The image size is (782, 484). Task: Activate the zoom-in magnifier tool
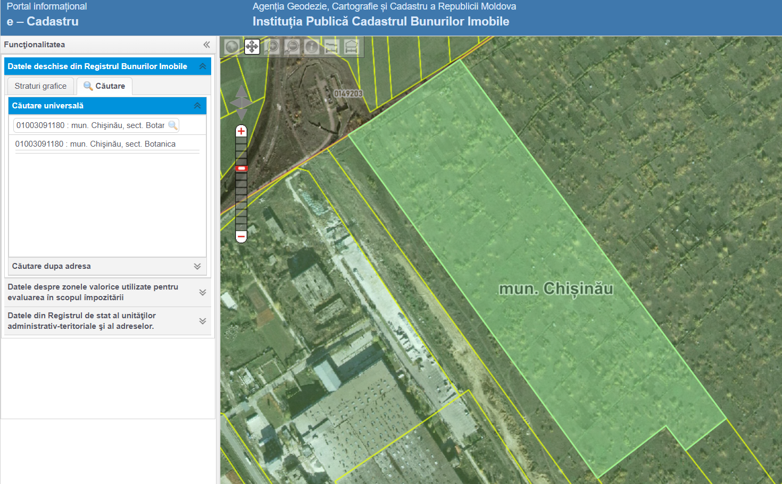(x=272, y=47)
